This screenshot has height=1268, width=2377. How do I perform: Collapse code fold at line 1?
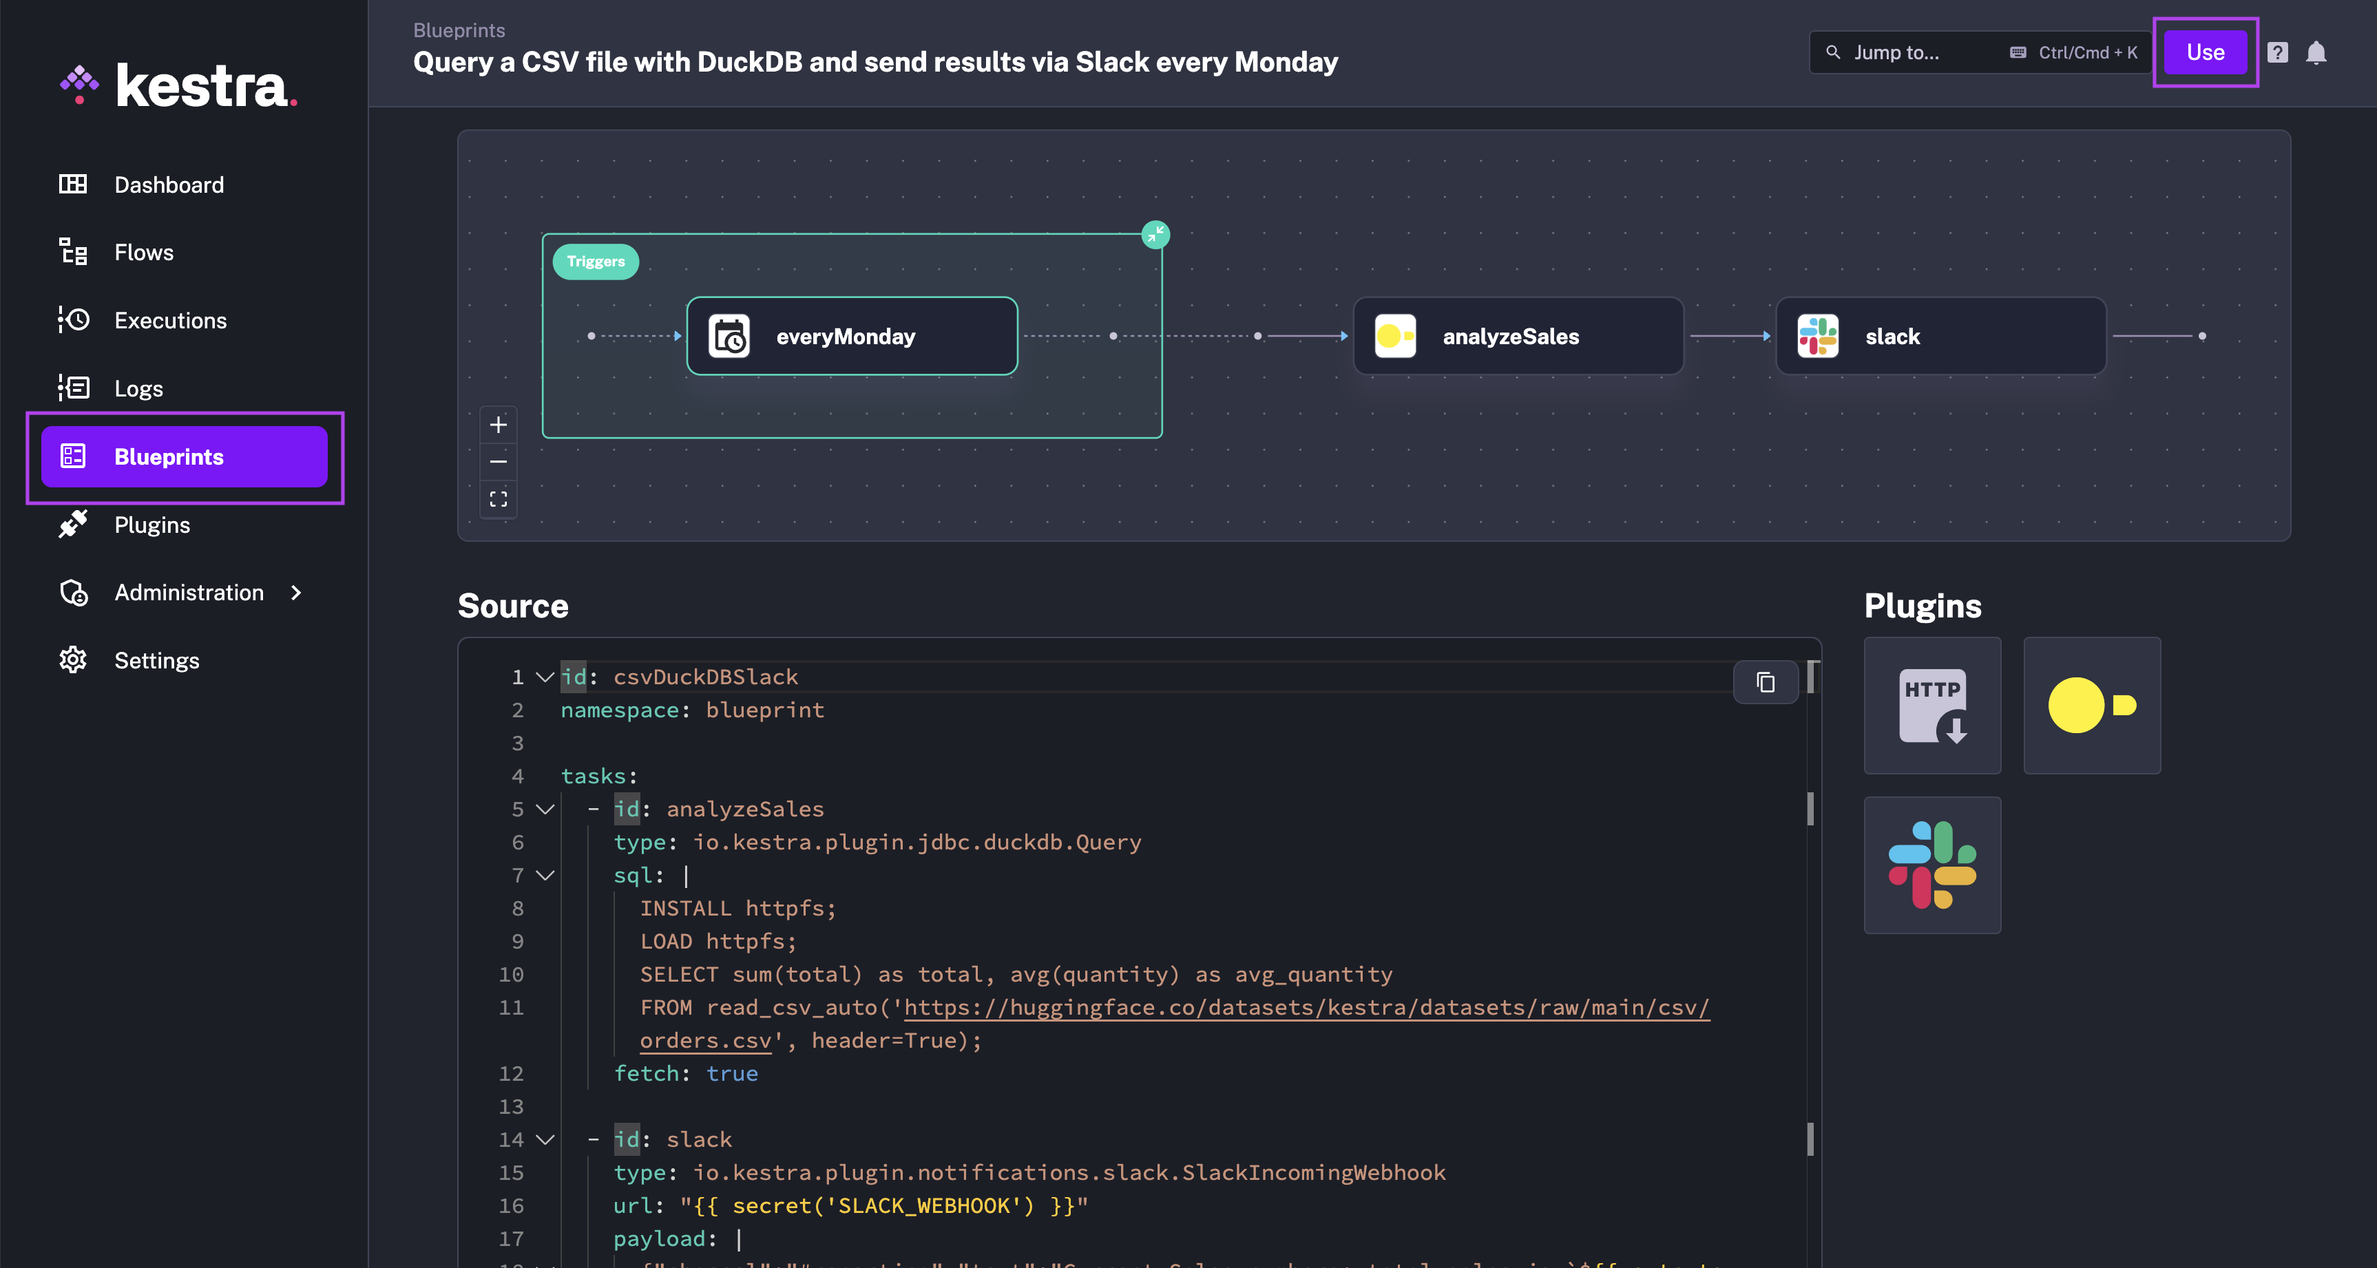545,677
